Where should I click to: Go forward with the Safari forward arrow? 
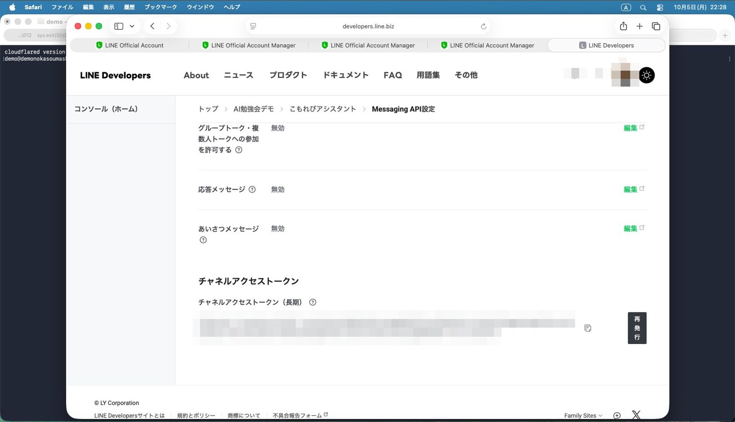168,26
